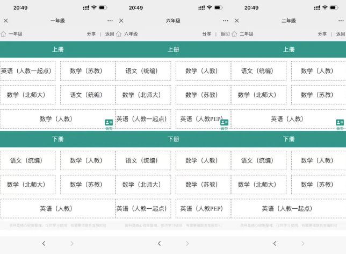The width and height of the screenshot is (346, 254).
Task: Open 英语(人教一起点) in 六年级 下册
Action: pos(143,208)
